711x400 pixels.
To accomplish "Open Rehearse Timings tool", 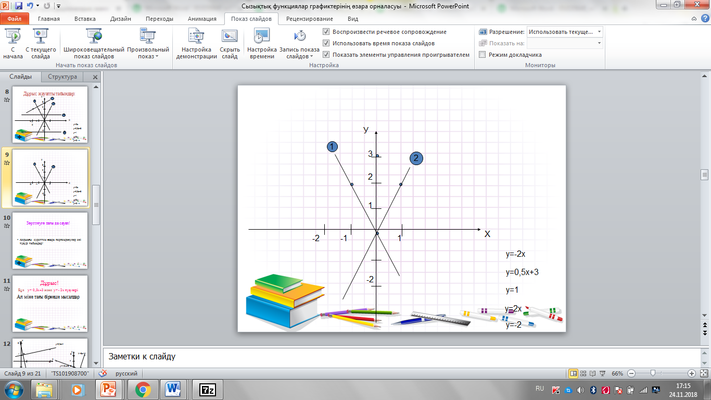I will coord(261,44).
